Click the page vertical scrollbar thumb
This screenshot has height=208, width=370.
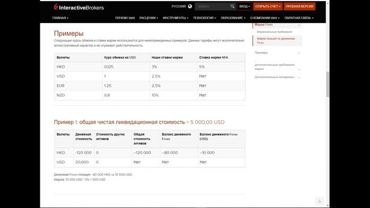328,84
